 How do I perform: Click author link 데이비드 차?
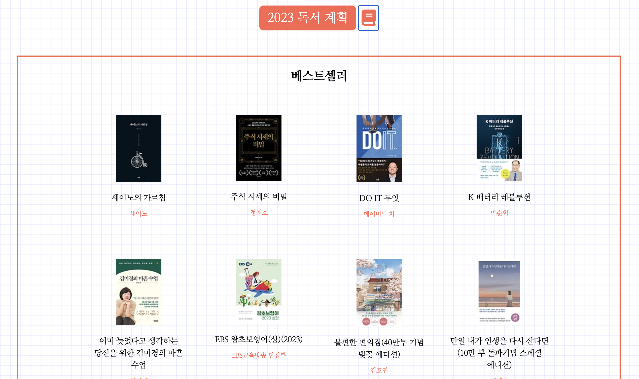point(379,214)
